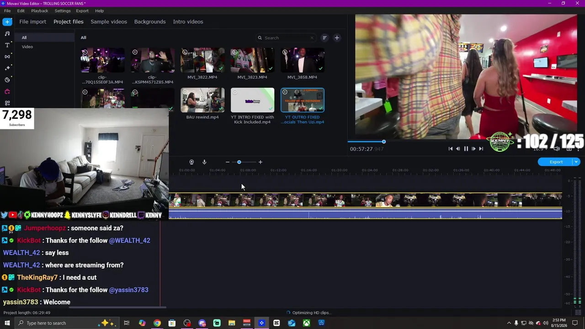This screenshot has height=329, width=585.
Task: Open the Transitions panel icon
Action: [x=7, y=56]
